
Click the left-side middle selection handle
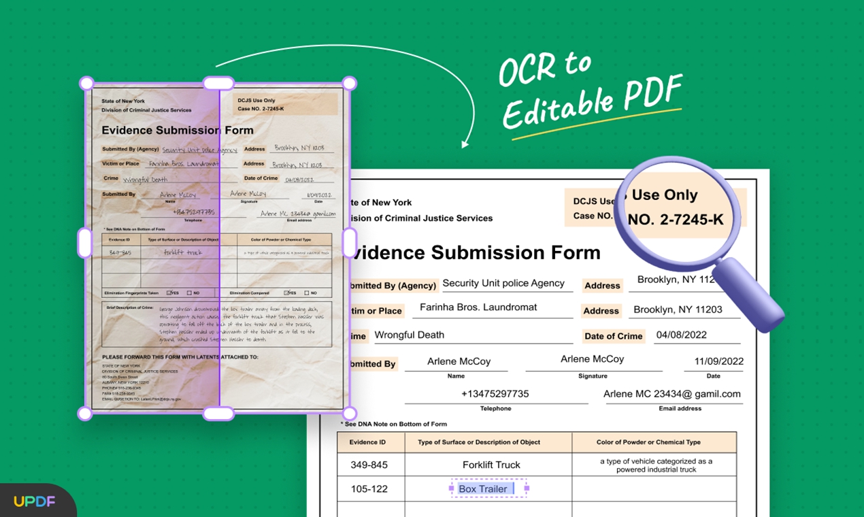(x=84, y=241)
